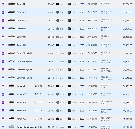The image size is (135, 129).
Task: Click the purple A badge for the Venza LE row
Action: [x=3, y=86]
